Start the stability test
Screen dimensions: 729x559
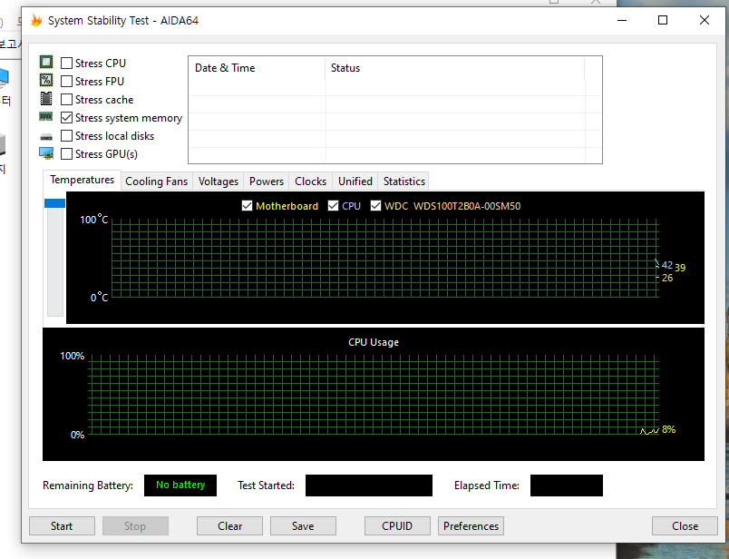[x=62, y=526]
